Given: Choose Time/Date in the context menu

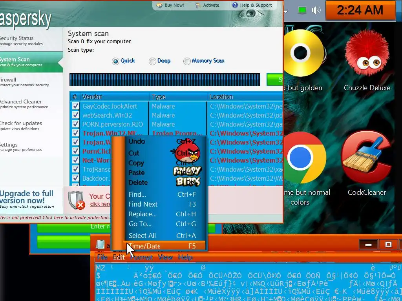Looking at the screenshot, I should pos(164,246).
